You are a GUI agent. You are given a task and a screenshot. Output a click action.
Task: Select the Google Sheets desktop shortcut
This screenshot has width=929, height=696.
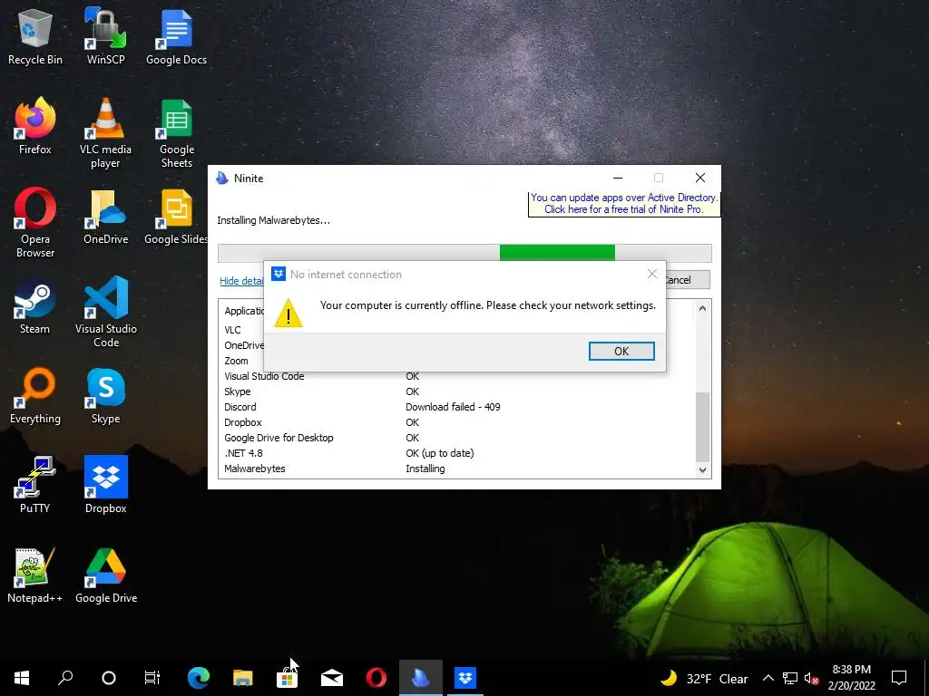pos(176,133)
